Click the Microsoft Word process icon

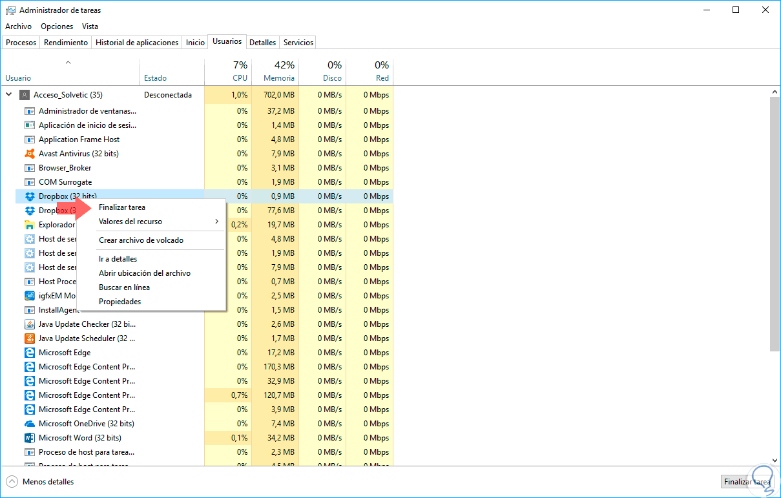click(x=29, y=438)
